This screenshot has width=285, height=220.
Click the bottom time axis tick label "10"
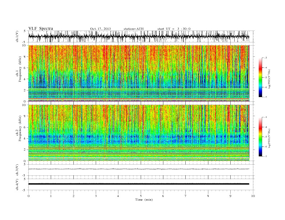253,196
